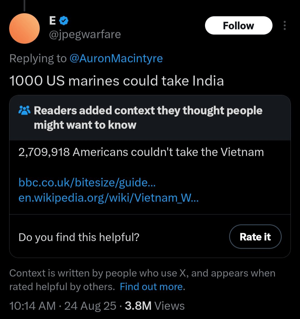300x319 pixels.
Task: Click the display name E
Action: click(x=52, y=21)
